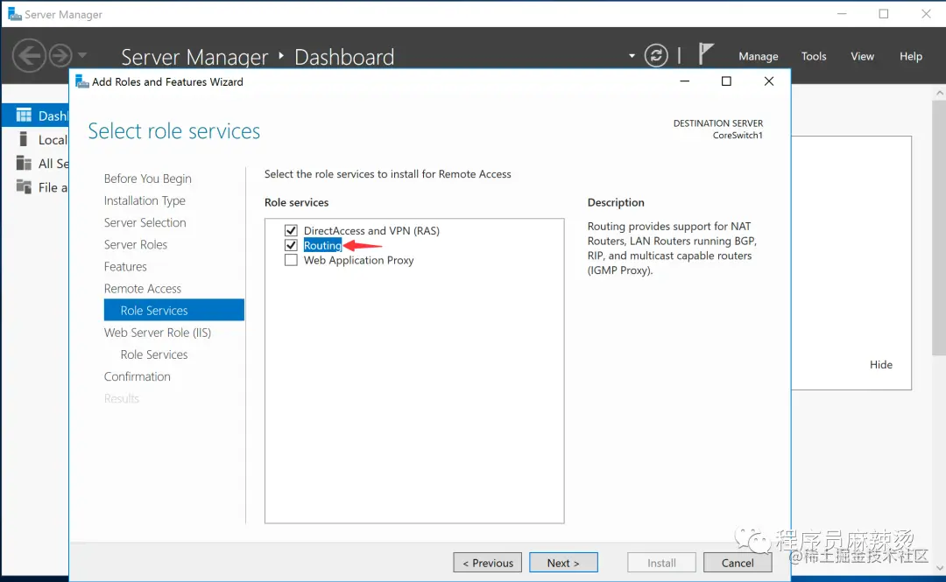The height and width of the screenshot is (582, 946).
Task: Open Role Services step under Web Server Role
Action: pos(154,354)
